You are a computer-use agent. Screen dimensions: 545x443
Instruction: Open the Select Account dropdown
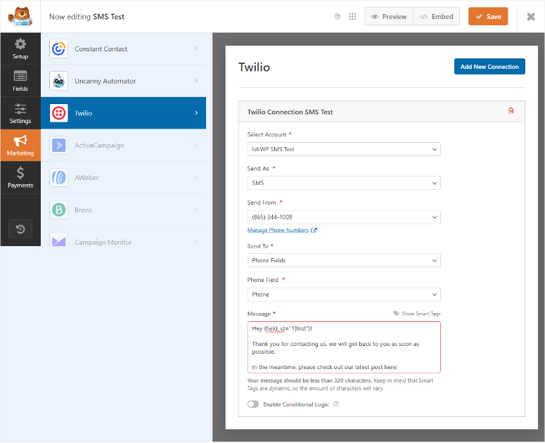coord(344,149)
